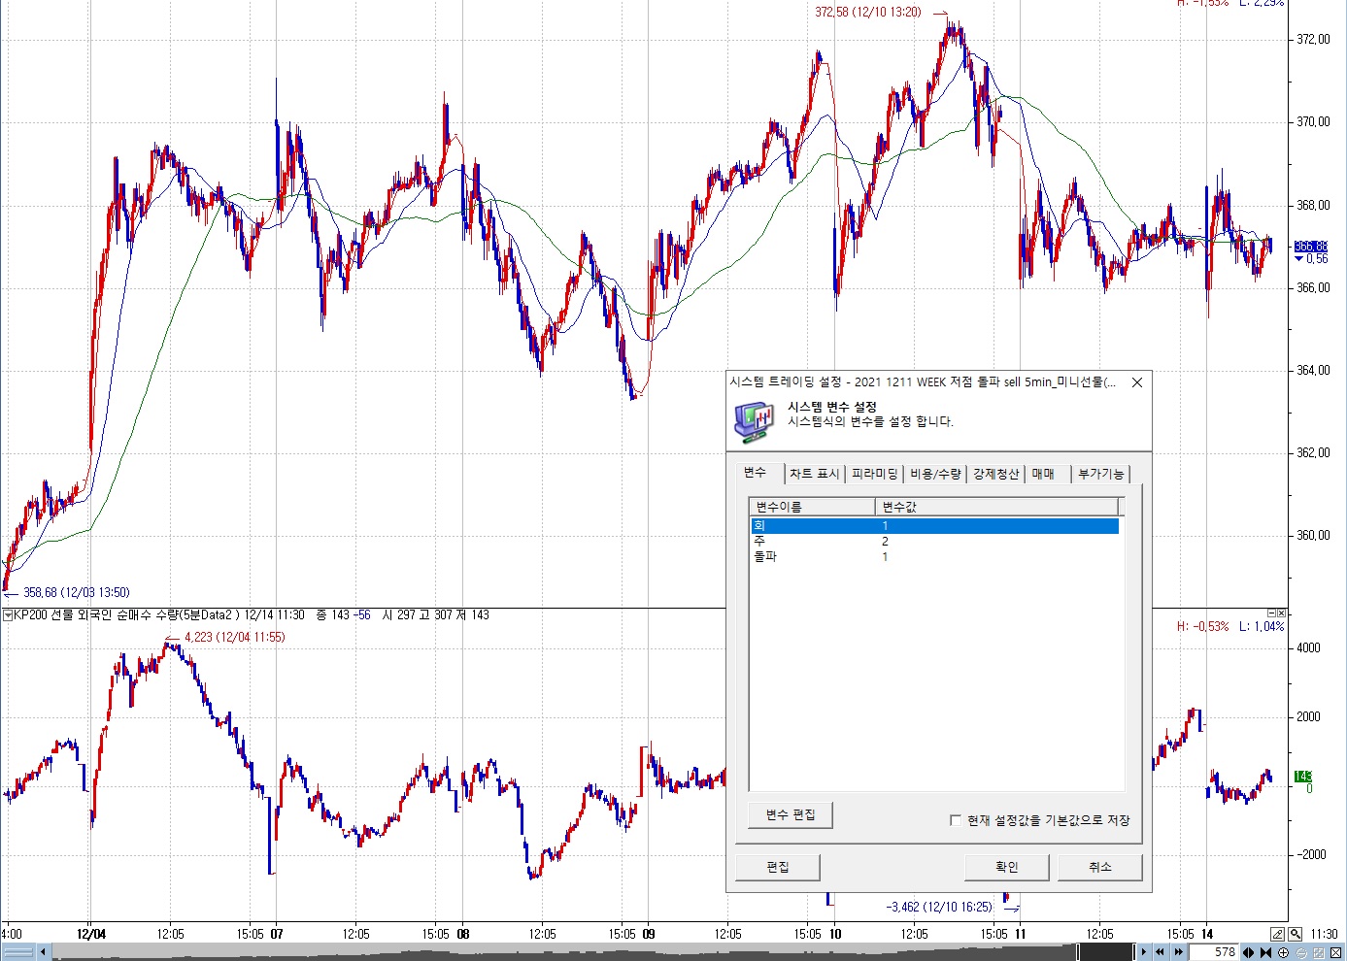Click the bar count field showing 578

(1218, 952)
